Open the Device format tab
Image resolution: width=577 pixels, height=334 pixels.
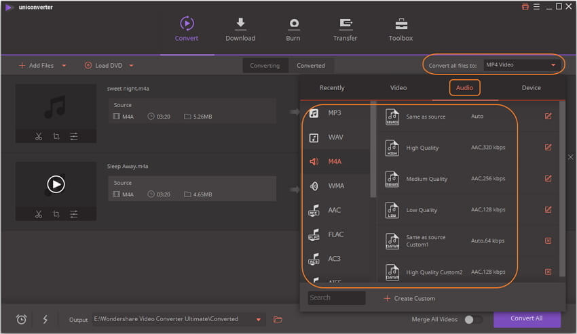(531, 88)
